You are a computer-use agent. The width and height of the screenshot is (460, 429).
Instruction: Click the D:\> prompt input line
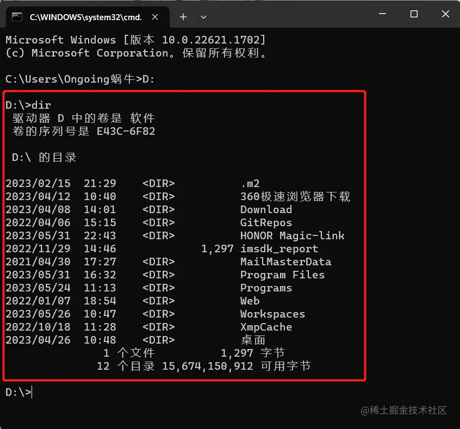pyautogui.click(x=19, y=392)
